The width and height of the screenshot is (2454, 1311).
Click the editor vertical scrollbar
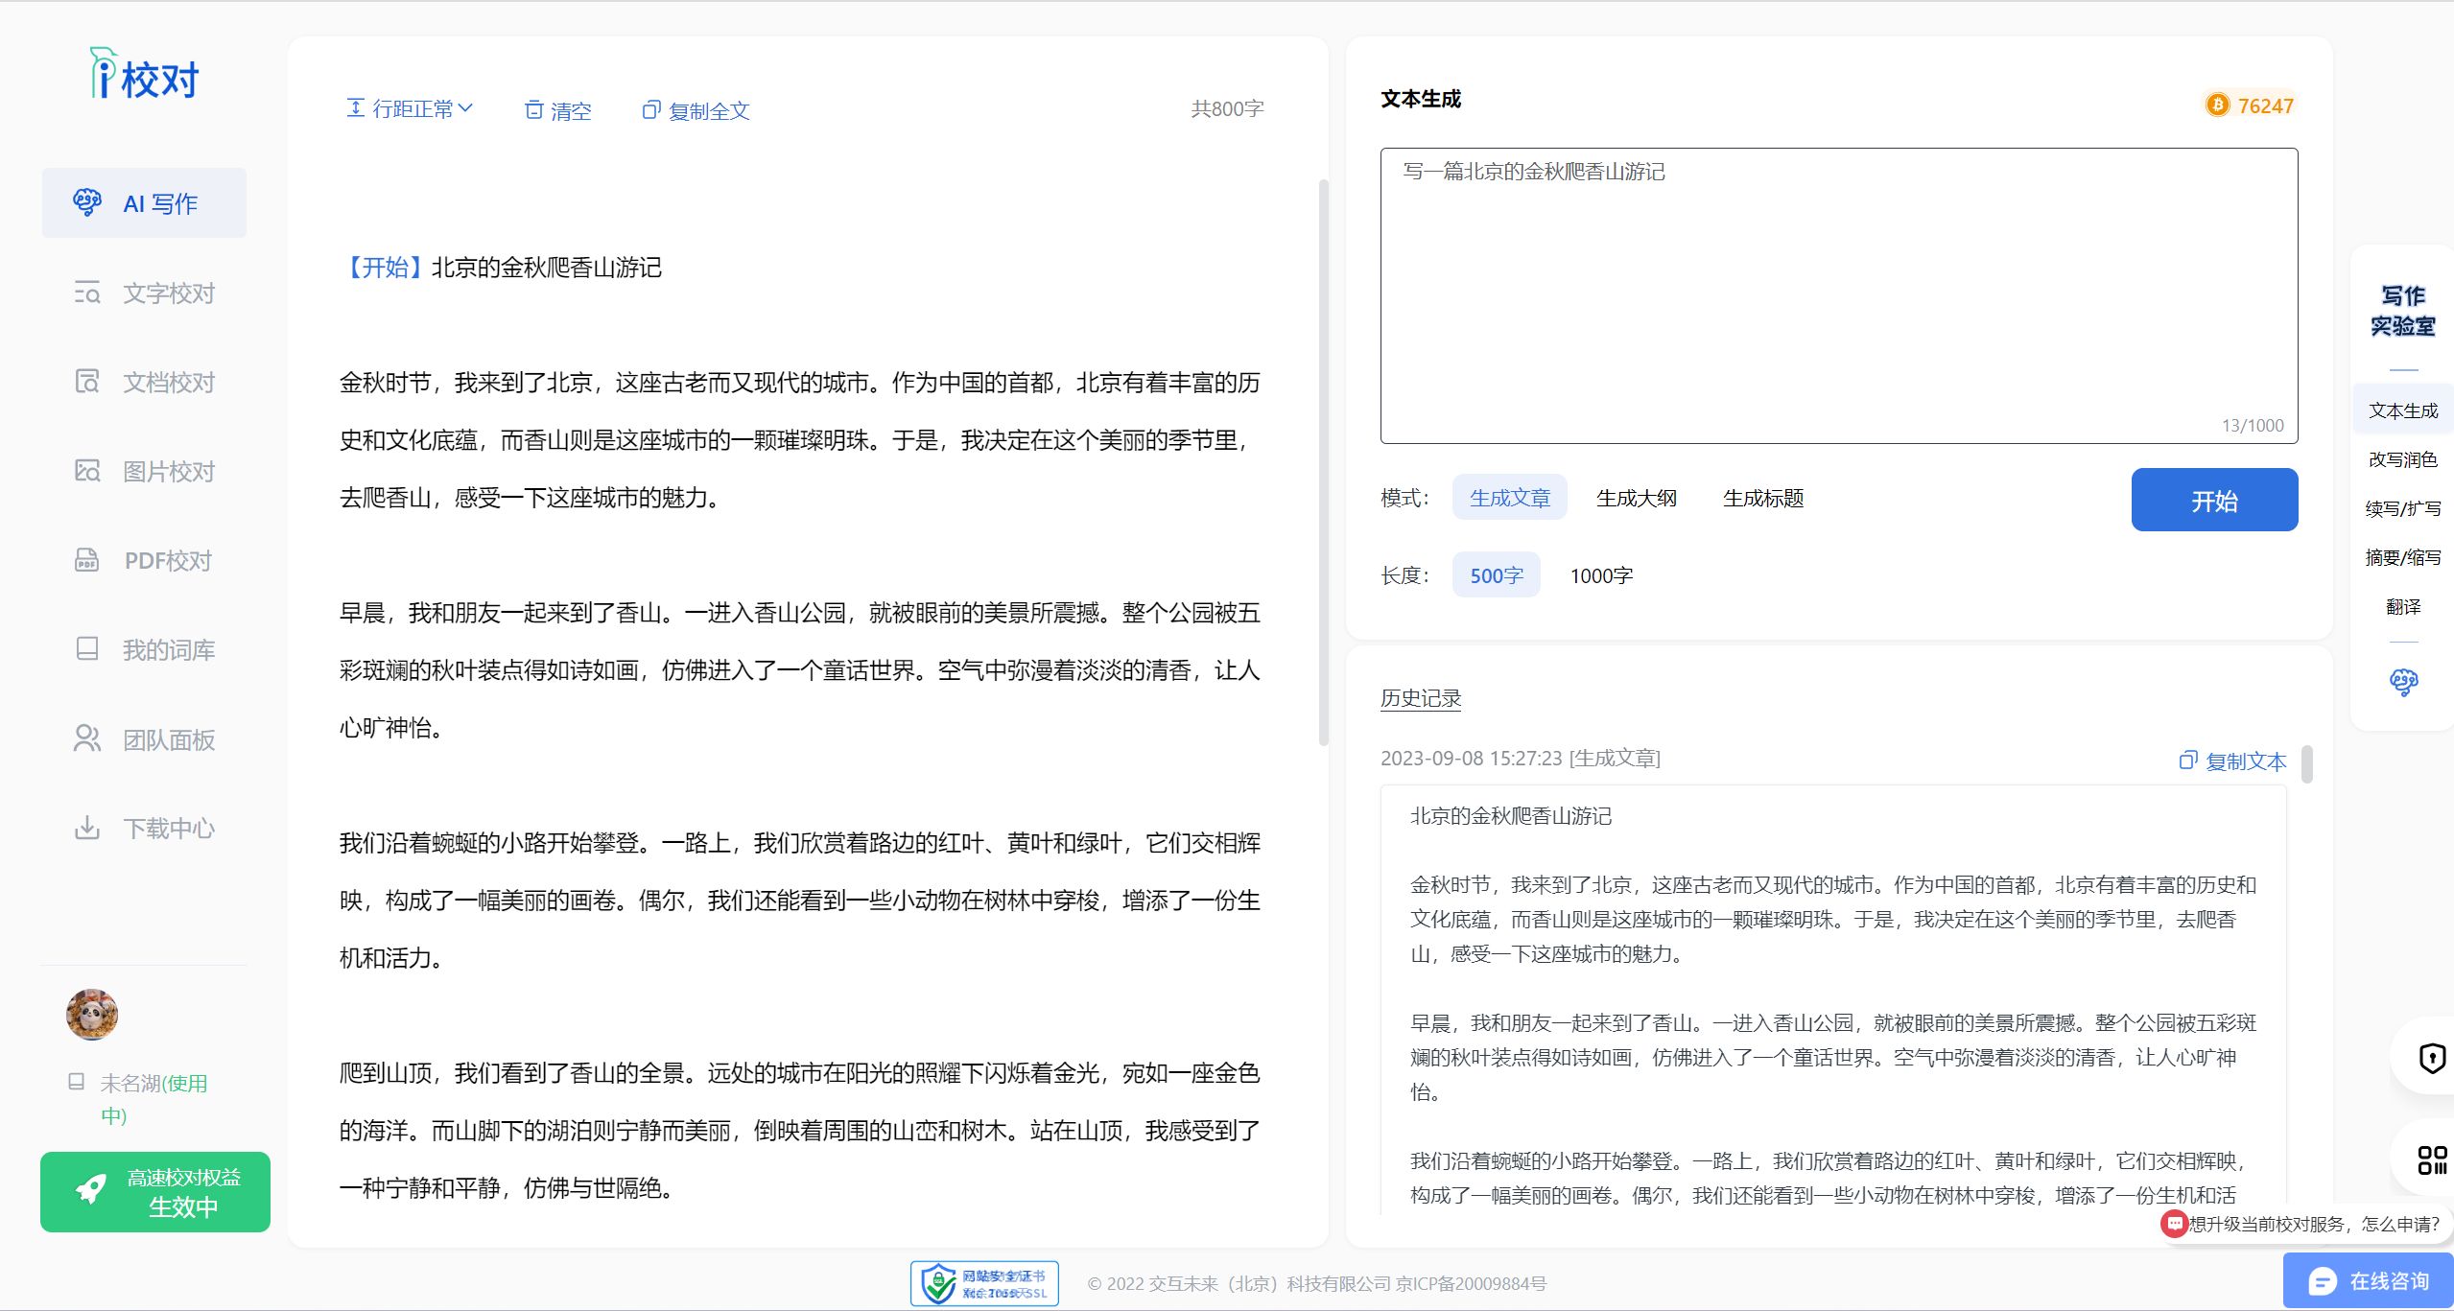(x=1324, y=462)
